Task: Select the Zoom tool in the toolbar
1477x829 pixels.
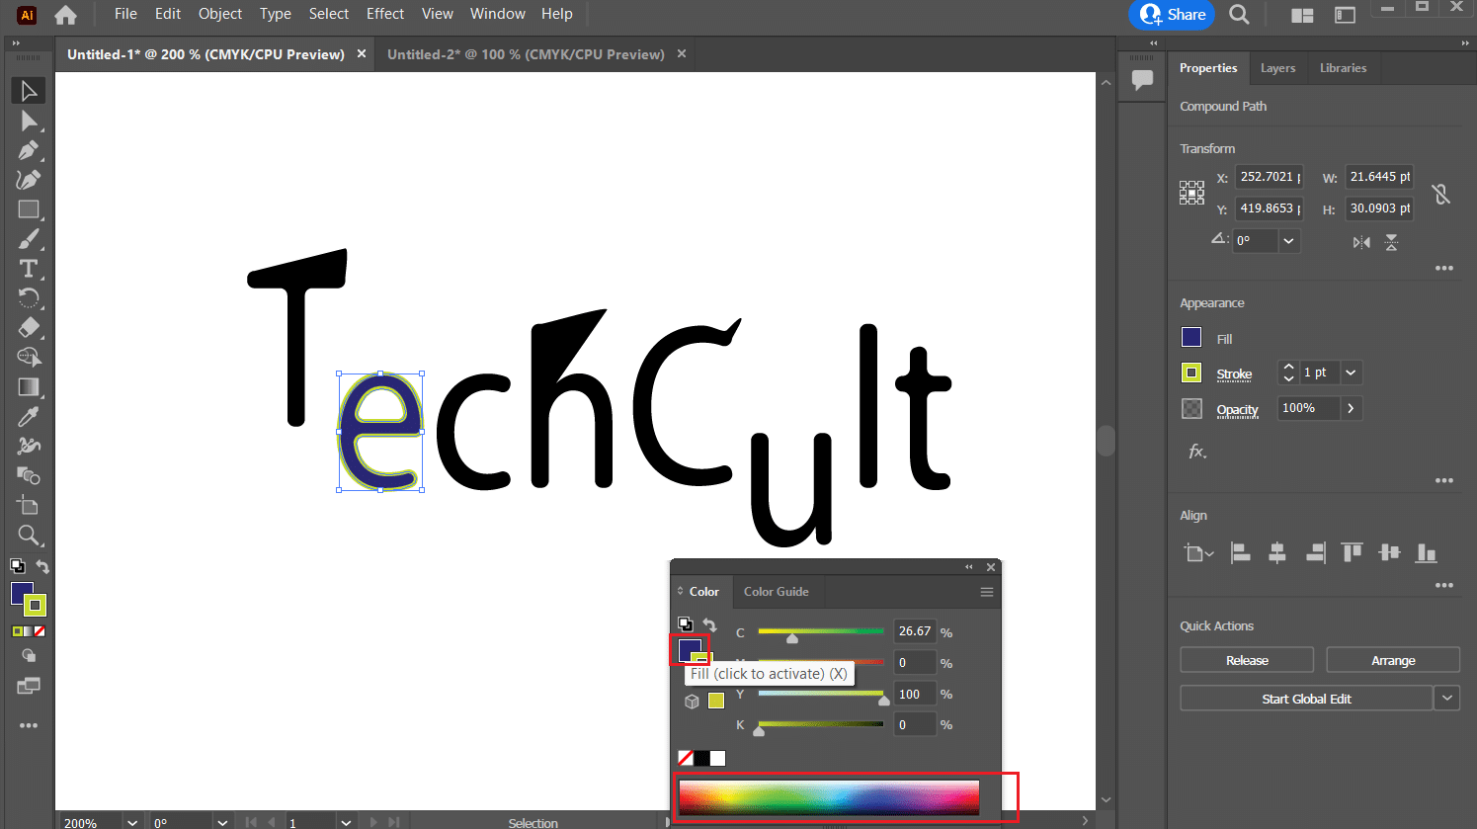Action: 28,535
